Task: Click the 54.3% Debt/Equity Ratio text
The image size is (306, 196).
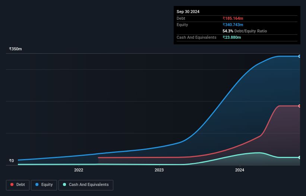Action: 245,31
